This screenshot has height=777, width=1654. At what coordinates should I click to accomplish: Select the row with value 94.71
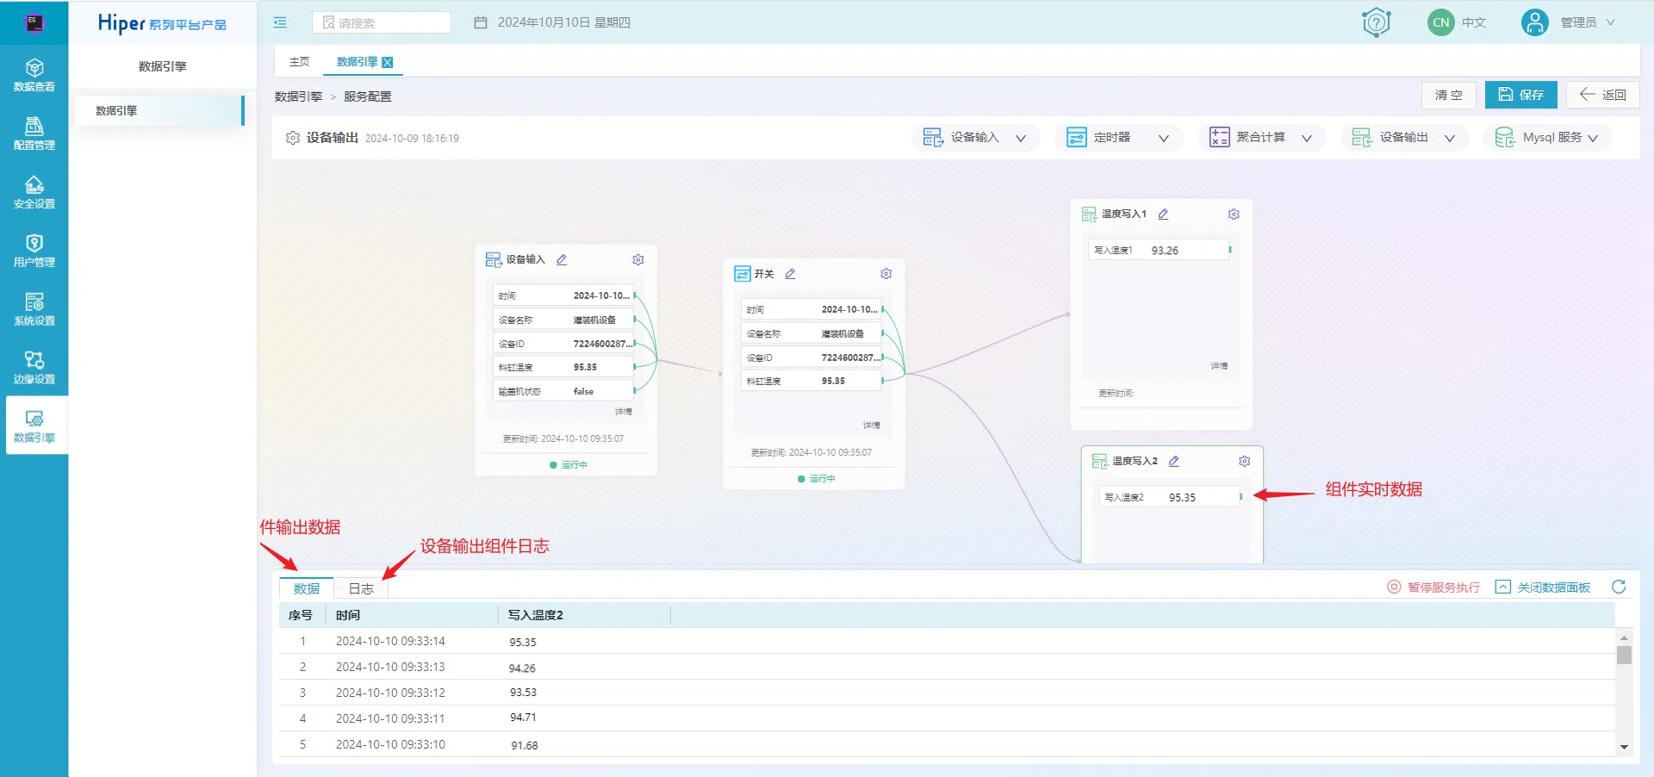coord(946,718)
